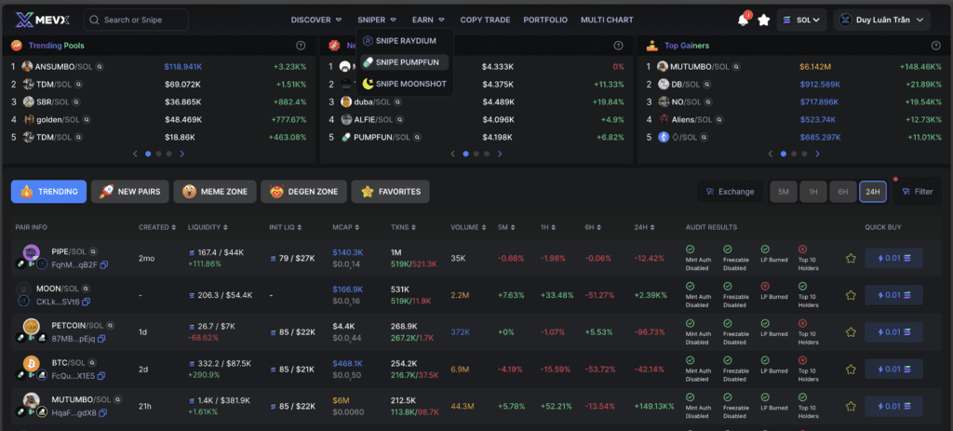
Task: Open the SOL chain selector
Action: pos(801,20)
